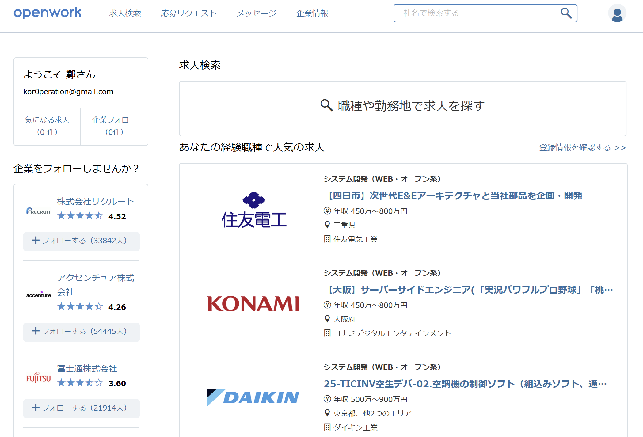Image resolution: width=643 pixels, height=437 pixels.
Task: Click 職種や勤務地で求人を探す search box
Action: pos(402,106)
